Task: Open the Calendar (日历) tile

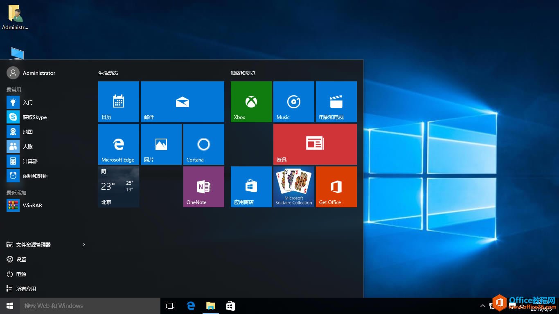Action: pyautogui.click(x=119, y=102)
